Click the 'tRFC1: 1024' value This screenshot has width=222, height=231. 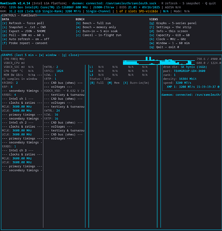[54, 71]
